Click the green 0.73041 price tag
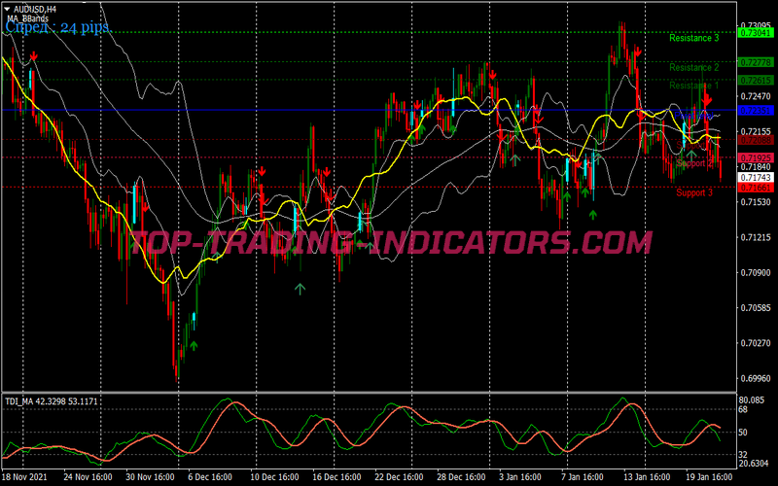The height and width of the screenshot is (486, 778). click(x=756, y=33)
